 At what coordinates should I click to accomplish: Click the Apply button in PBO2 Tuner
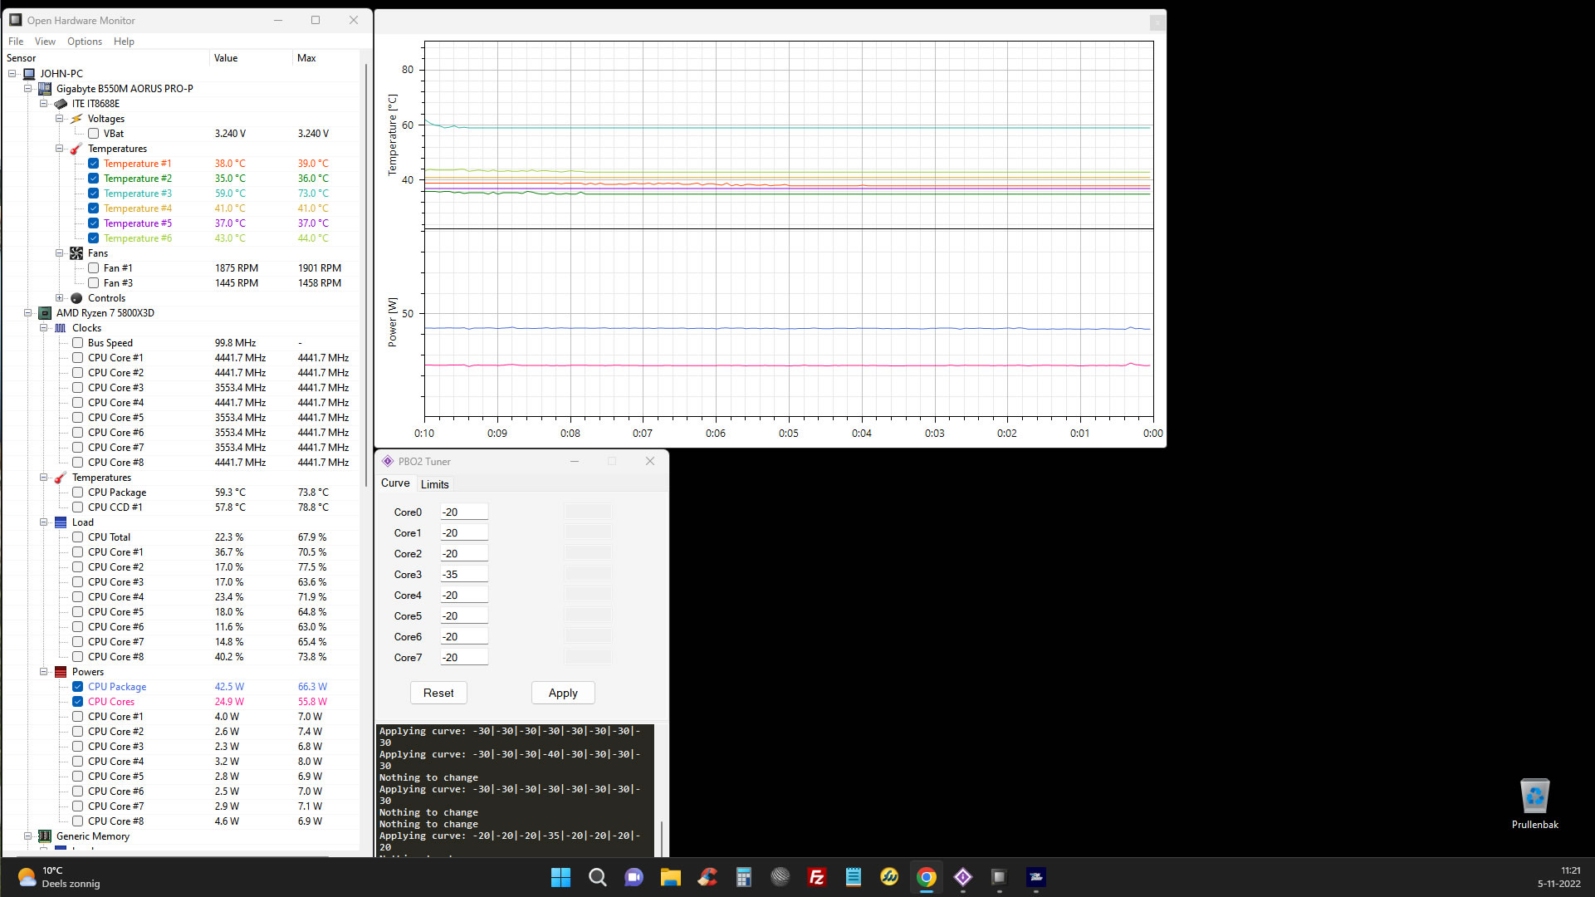tap(563, 693)
